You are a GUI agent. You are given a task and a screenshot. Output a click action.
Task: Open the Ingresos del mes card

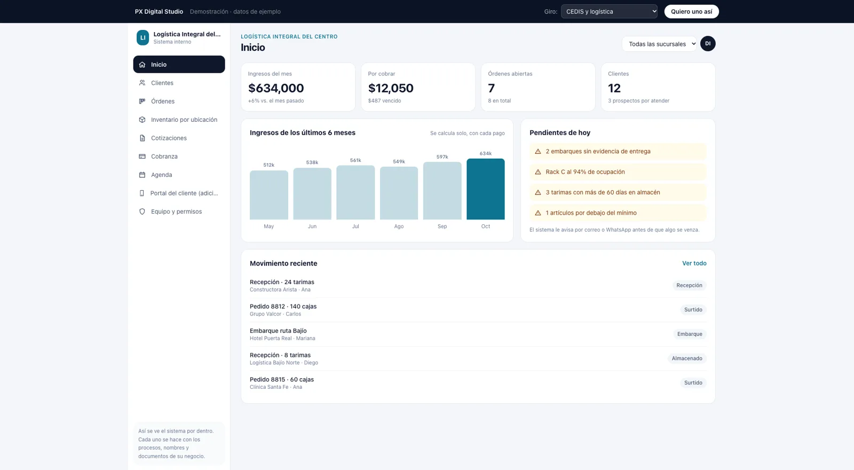tap(298, 87)
